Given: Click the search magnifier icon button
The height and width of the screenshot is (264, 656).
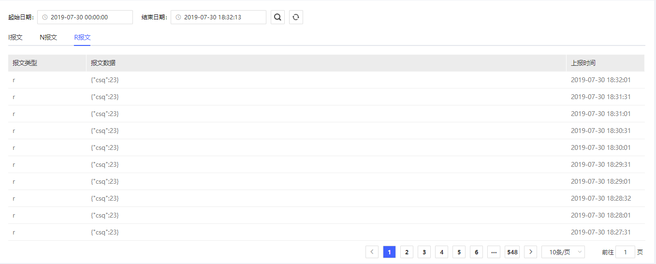Looking at the screenshot, I should (277, 17).
